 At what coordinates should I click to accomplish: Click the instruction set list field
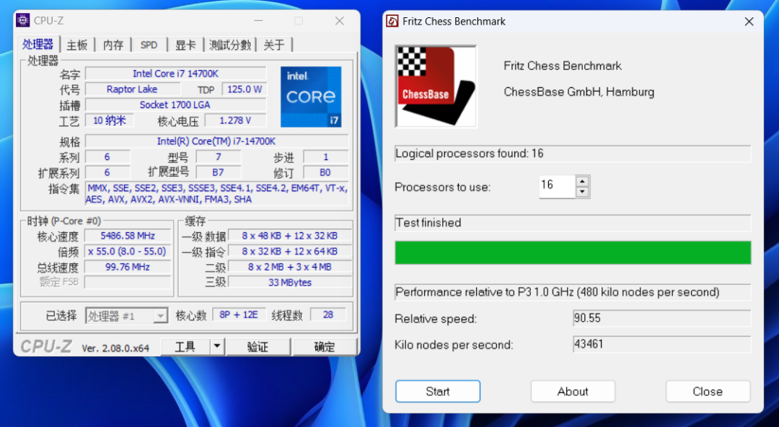[x=217, y=194]
